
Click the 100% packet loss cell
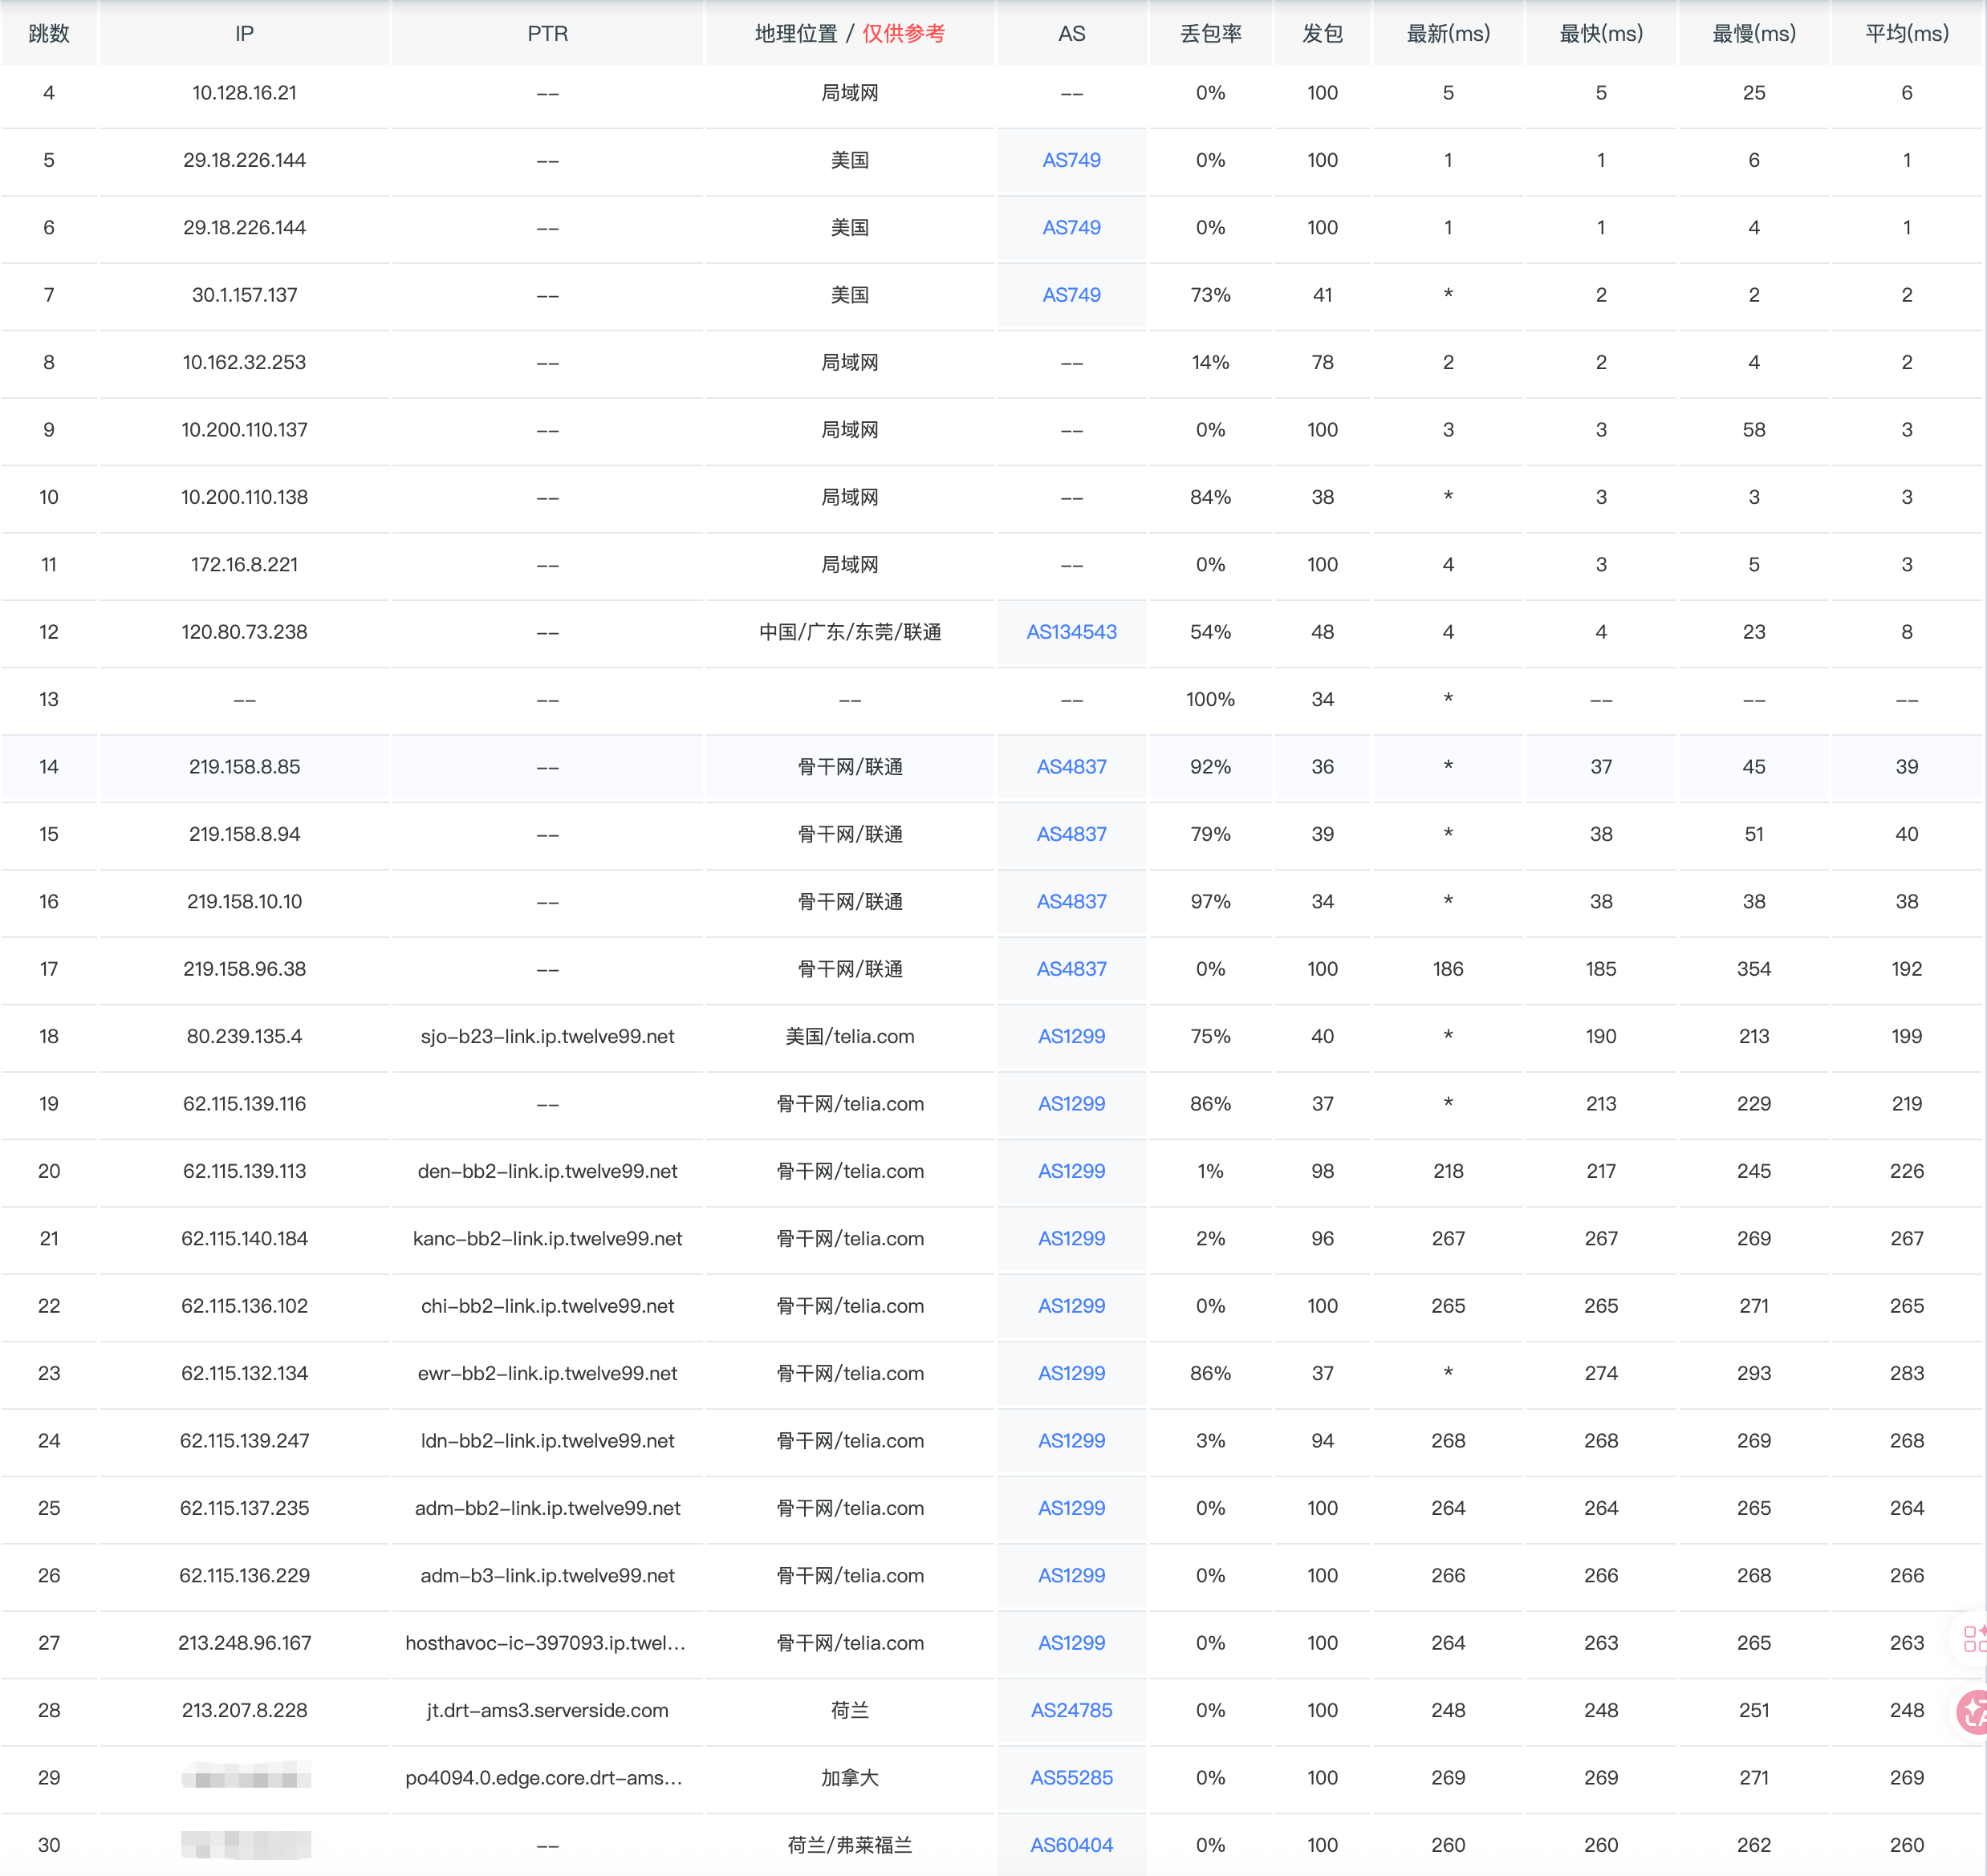pyautogui.click(x=1210, y=699)
